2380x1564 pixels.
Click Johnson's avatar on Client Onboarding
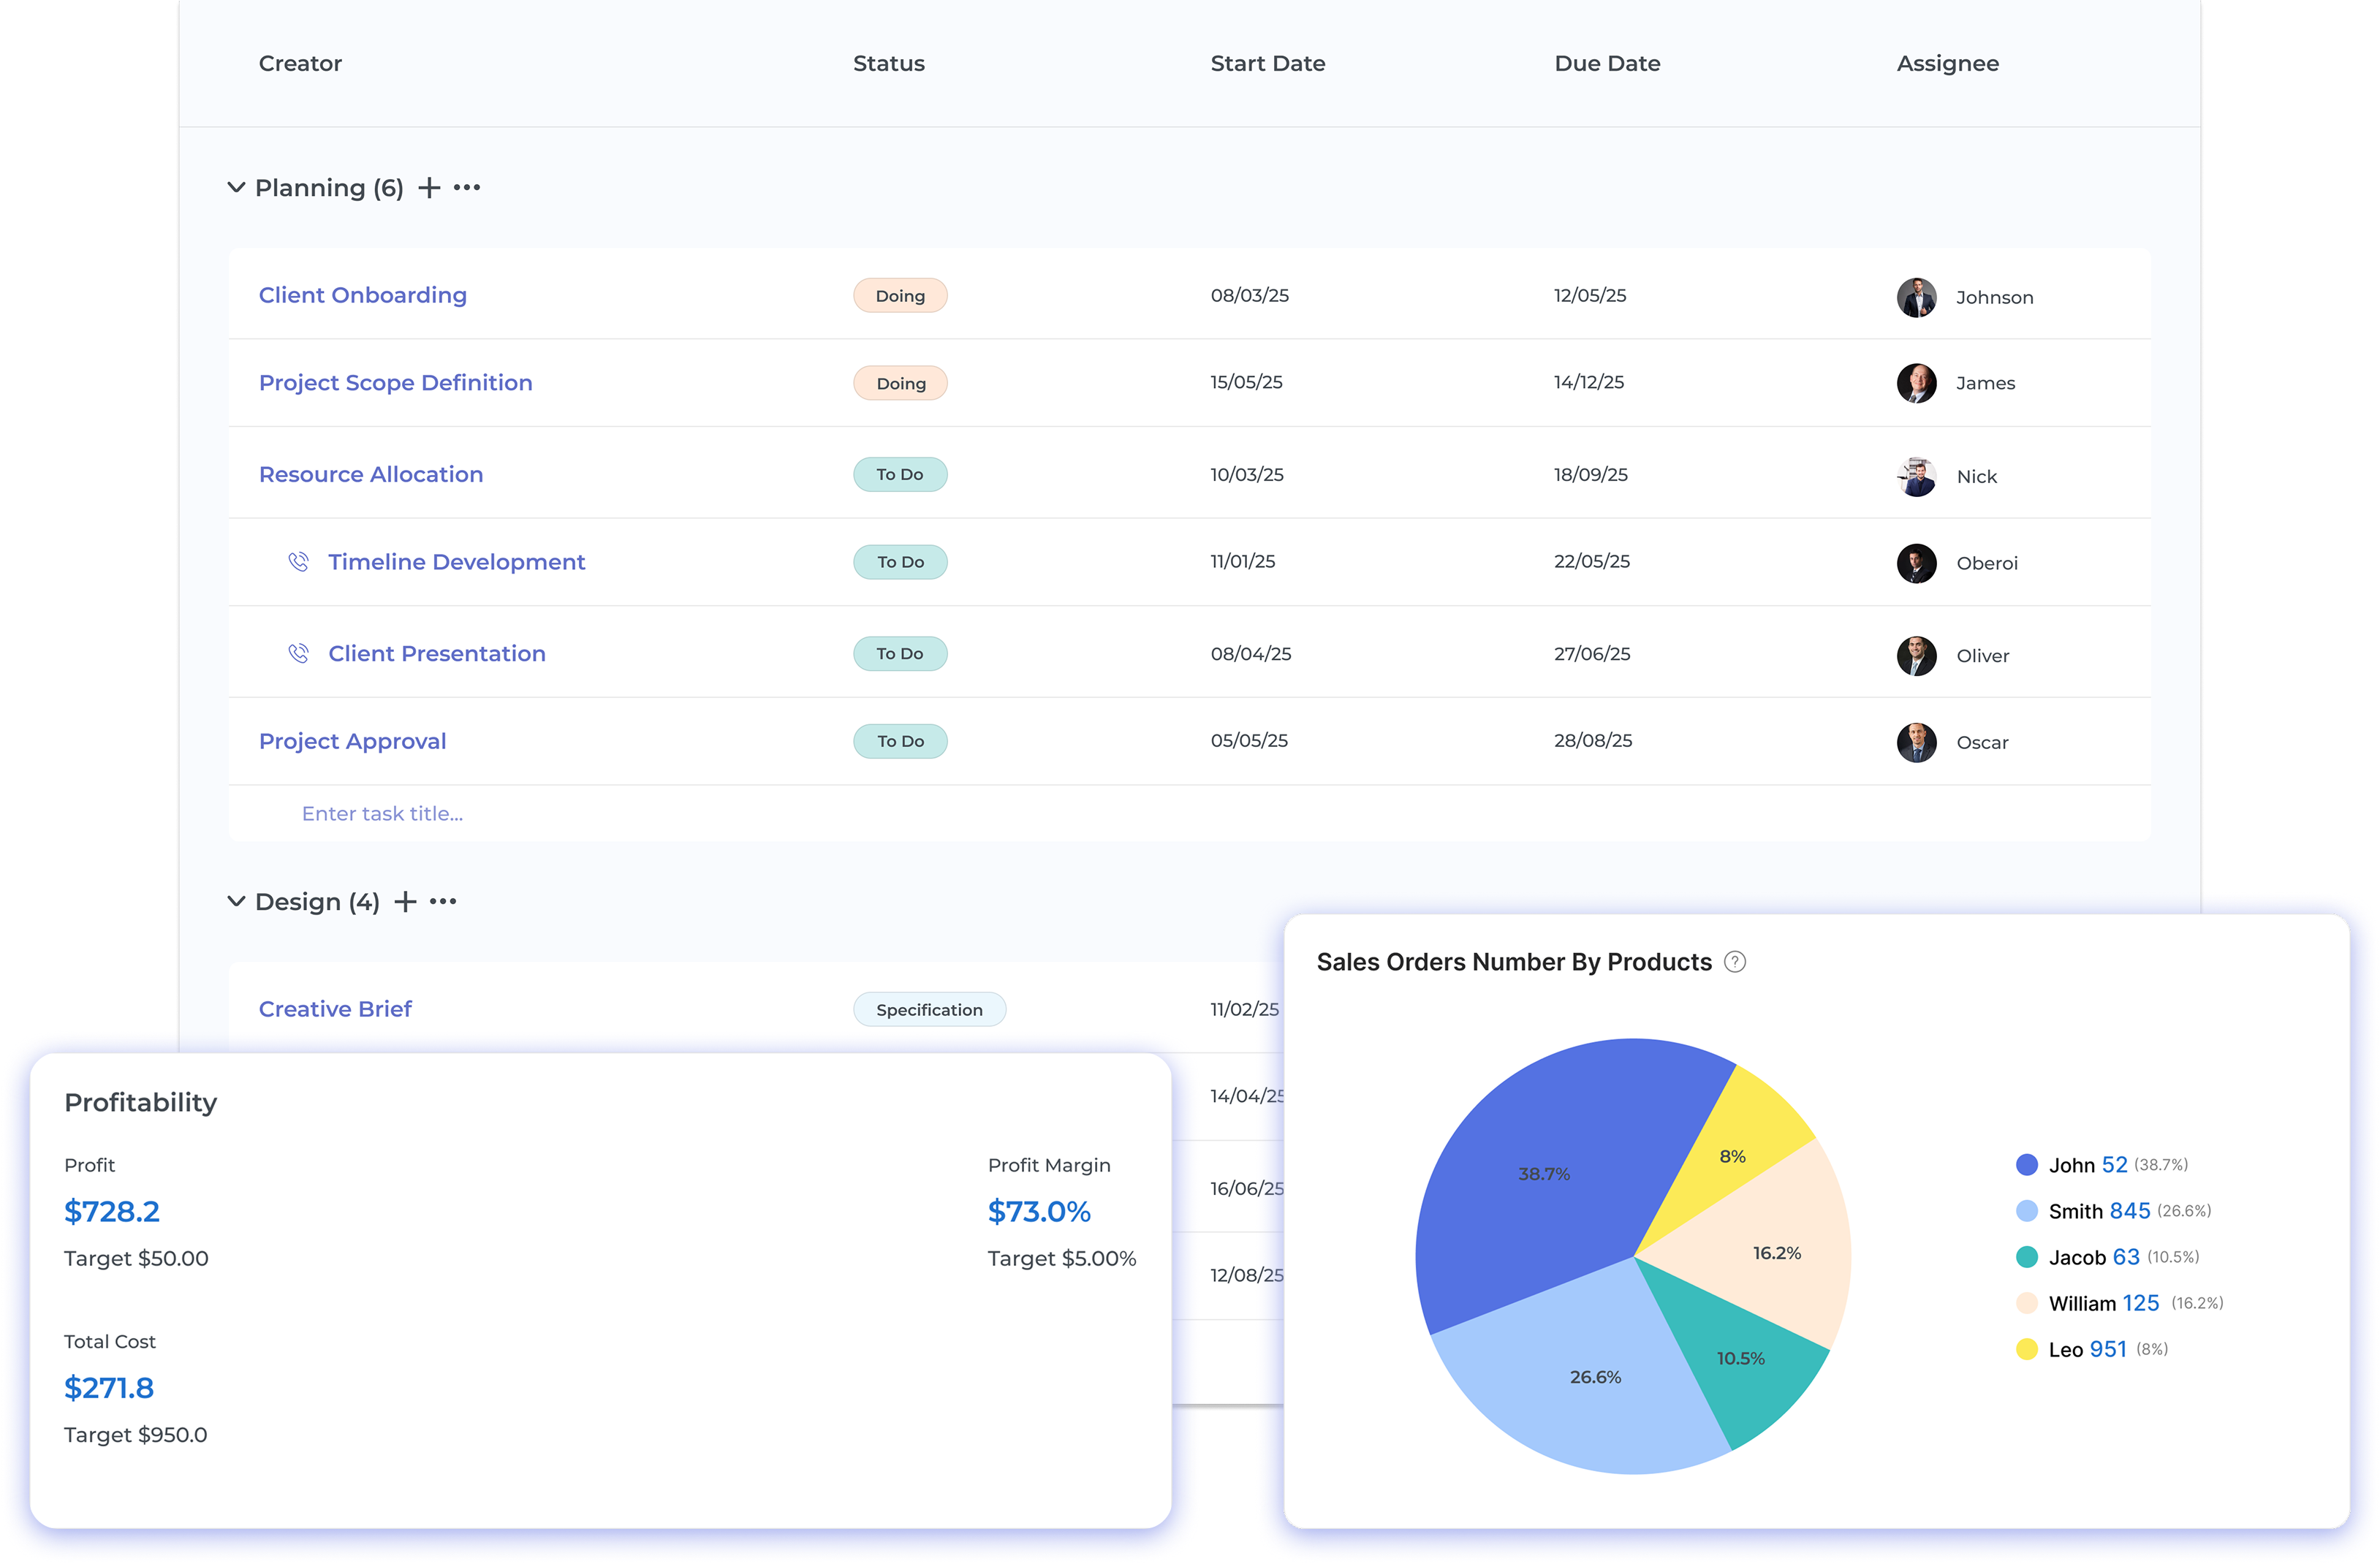pyautogui.click(x=1916, y=296)
